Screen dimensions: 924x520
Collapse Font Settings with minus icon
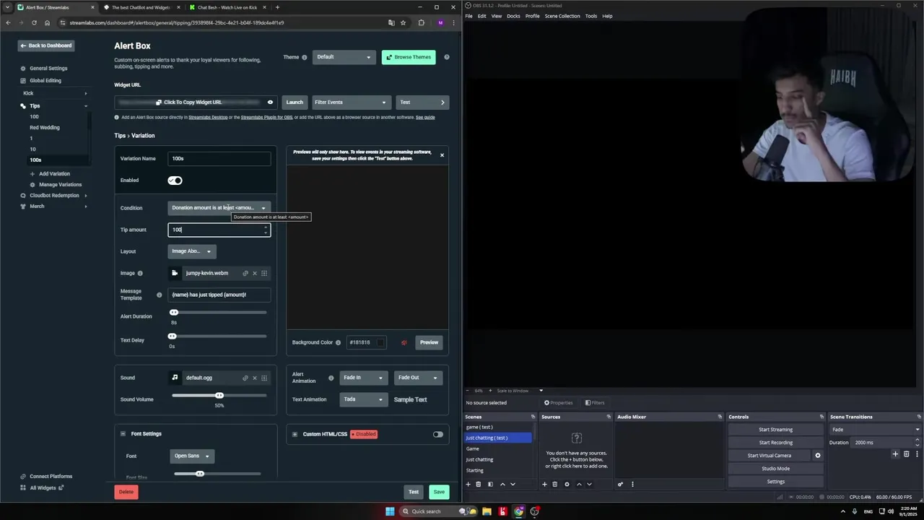pos(123,434)
